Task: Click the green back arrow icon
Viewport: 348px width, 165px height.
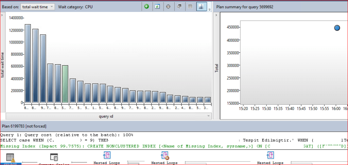Action: 146,6
